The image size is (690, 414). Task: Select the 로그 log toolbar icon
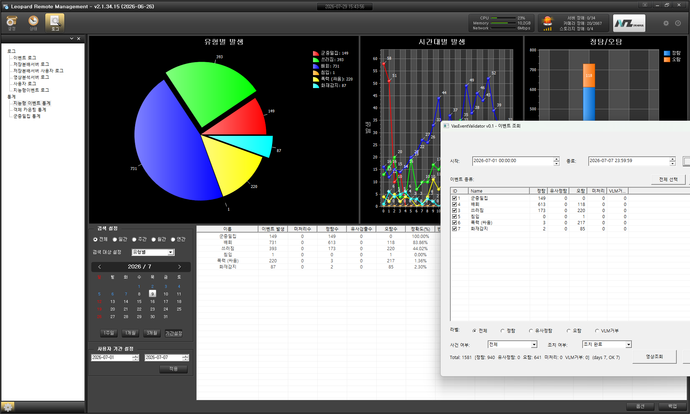click(55, 23)
